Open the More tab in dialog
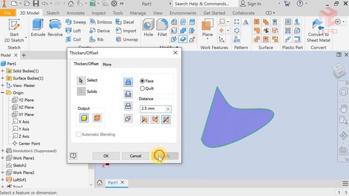The width and height of the screenshot is (349, 196). (107, 64)
